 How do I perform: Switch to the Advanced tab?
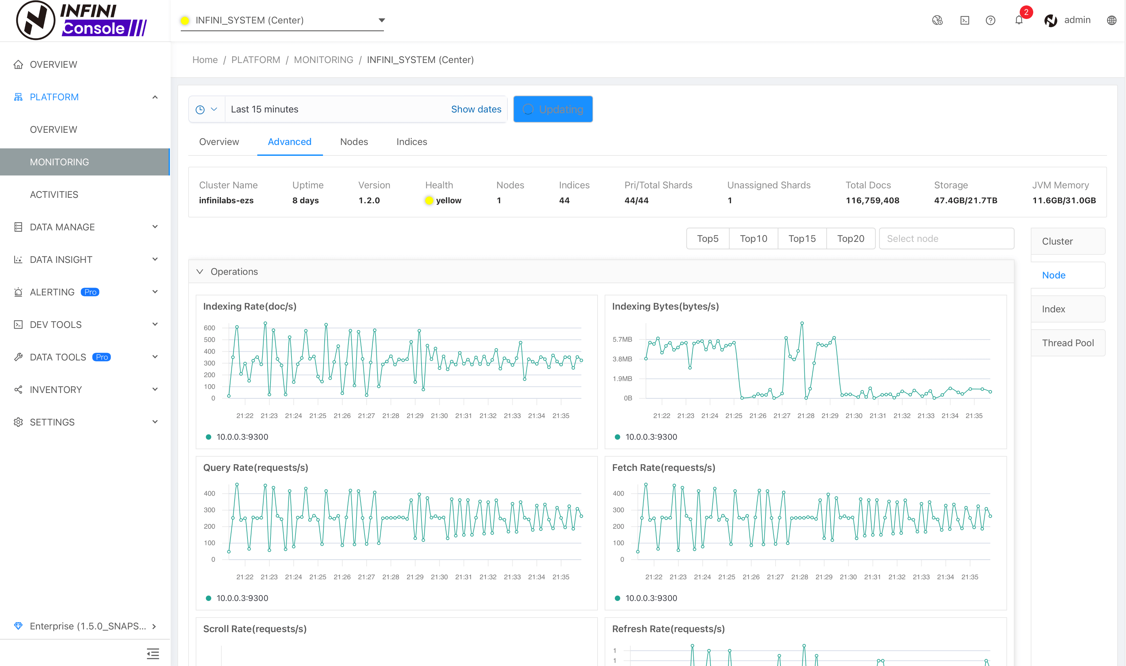tap(289, 142)
